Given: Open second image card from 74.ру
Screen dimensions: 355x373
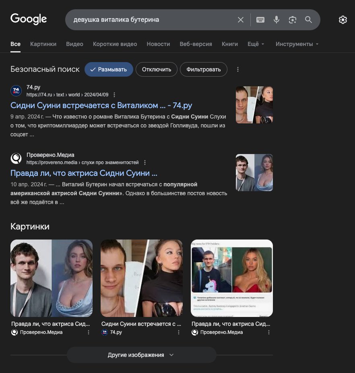Looking at the screenshot, I should pyautogui.click(x=142, y=278).
